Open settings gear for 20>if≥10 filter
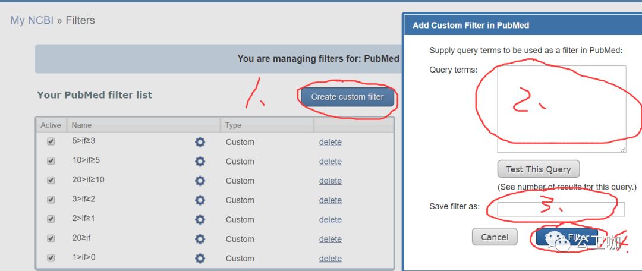642x271 pixels. coord(200,181)
